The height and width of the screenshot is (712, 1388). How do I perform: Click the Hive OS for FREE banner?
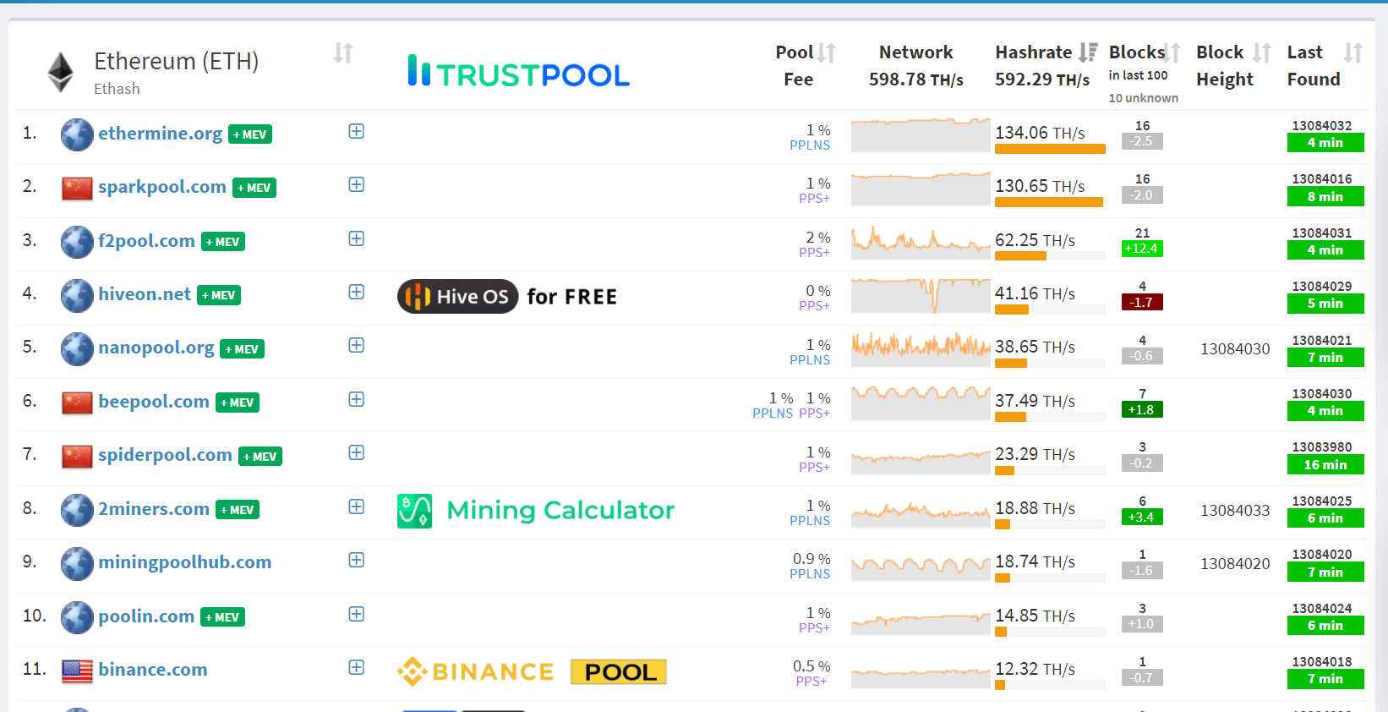(x=507, y=297)
